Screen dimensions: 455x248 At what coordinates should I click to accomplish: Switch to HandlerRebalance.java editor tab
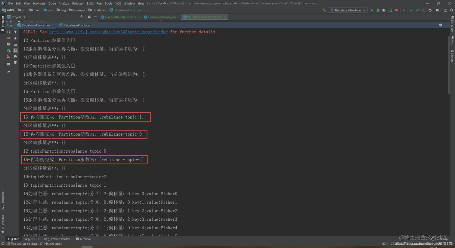click(120, 17)
